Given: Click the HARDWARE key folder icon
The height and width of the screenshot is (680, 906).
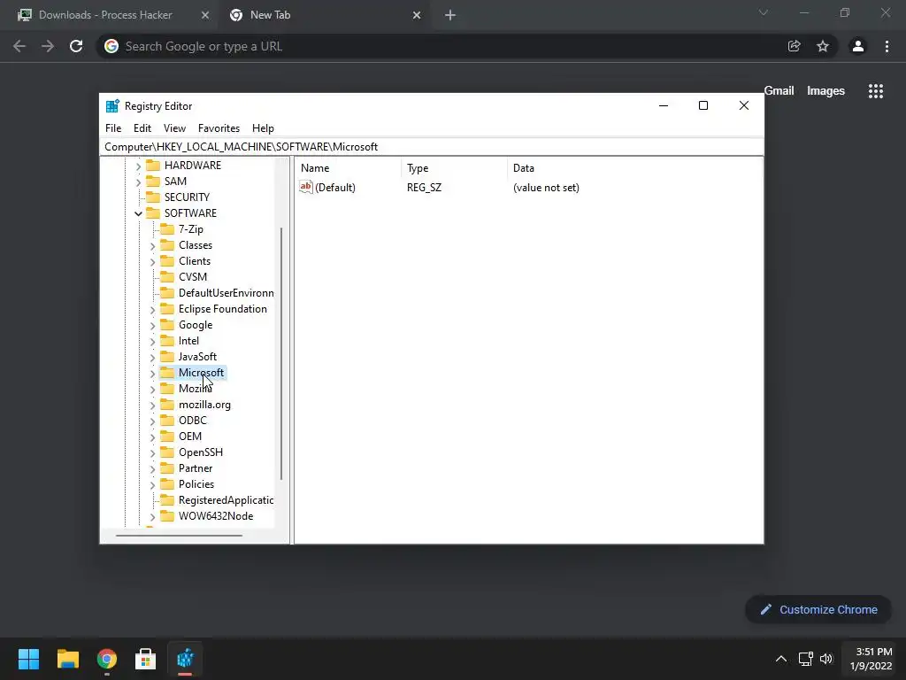Looking at the screenshot, I should (153, 166).
